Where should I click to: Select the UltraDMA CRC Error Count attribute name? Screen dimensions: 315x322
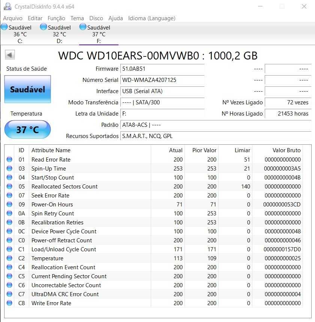click(65, 294)
